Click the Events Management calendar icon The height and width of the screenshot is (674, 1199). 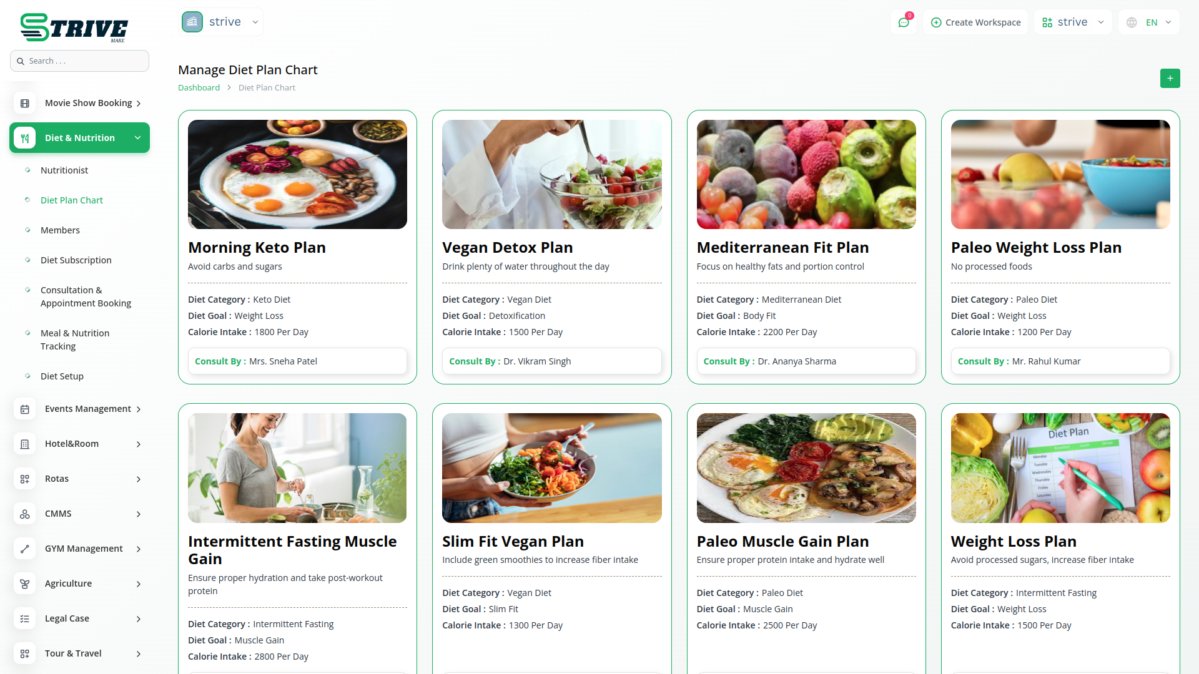coord(25,409)
